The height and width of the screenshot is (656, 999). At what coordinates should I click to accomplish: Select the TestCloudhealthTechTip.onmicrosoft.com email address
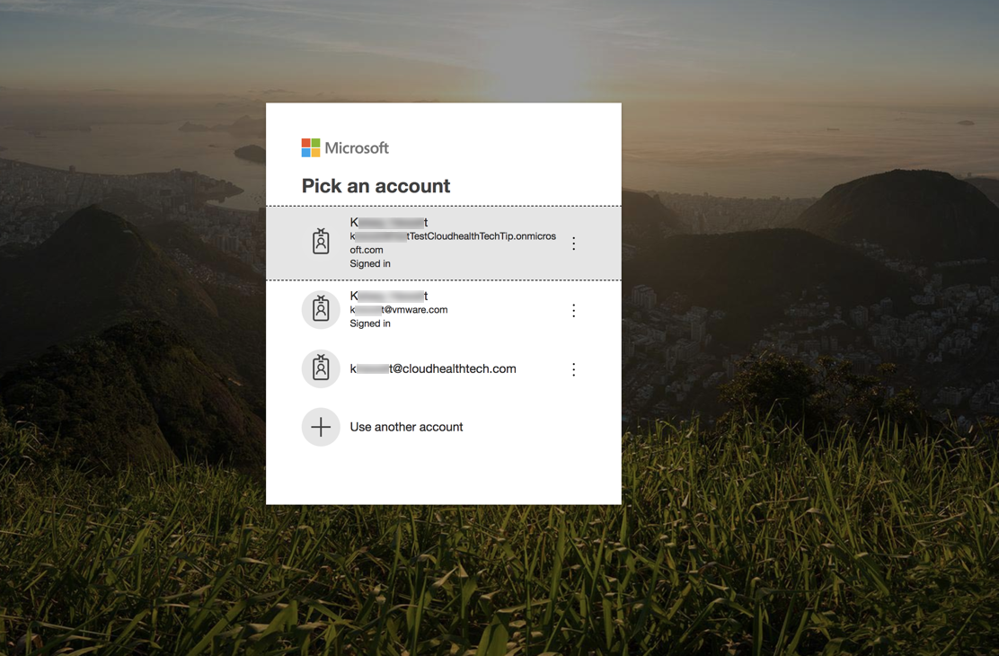click(x=453, y=237)
